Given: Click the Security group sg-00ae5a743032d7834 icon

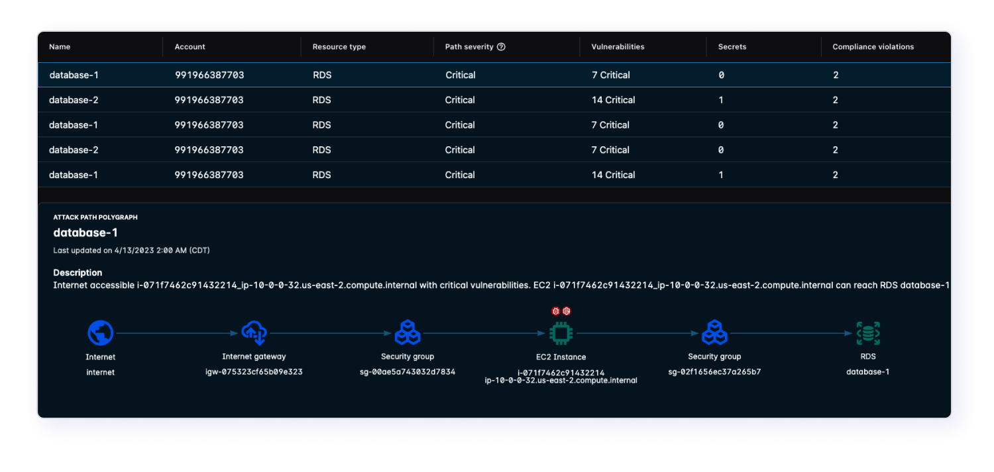Looking at the screenshot, I should [x=408, y=333].
